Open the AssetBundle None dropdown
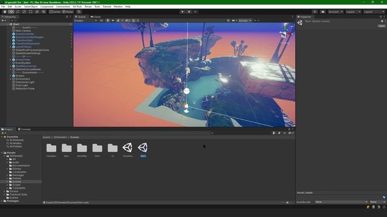 click(341, 202)
